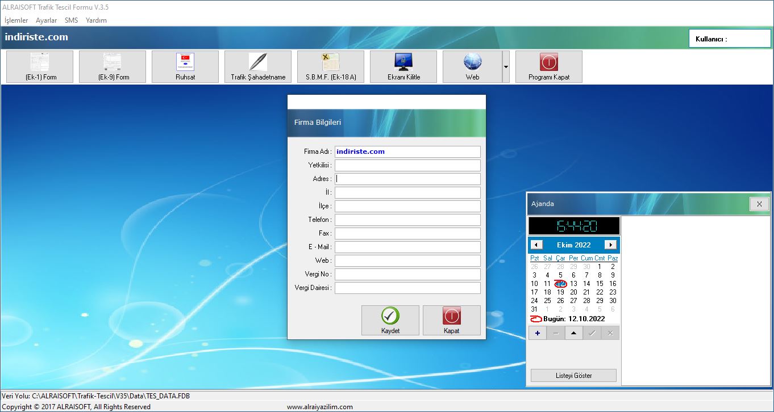Click www.alraiyazilim.com in status bar
Viewport: 774px width, 412px height.
(320, 406)
